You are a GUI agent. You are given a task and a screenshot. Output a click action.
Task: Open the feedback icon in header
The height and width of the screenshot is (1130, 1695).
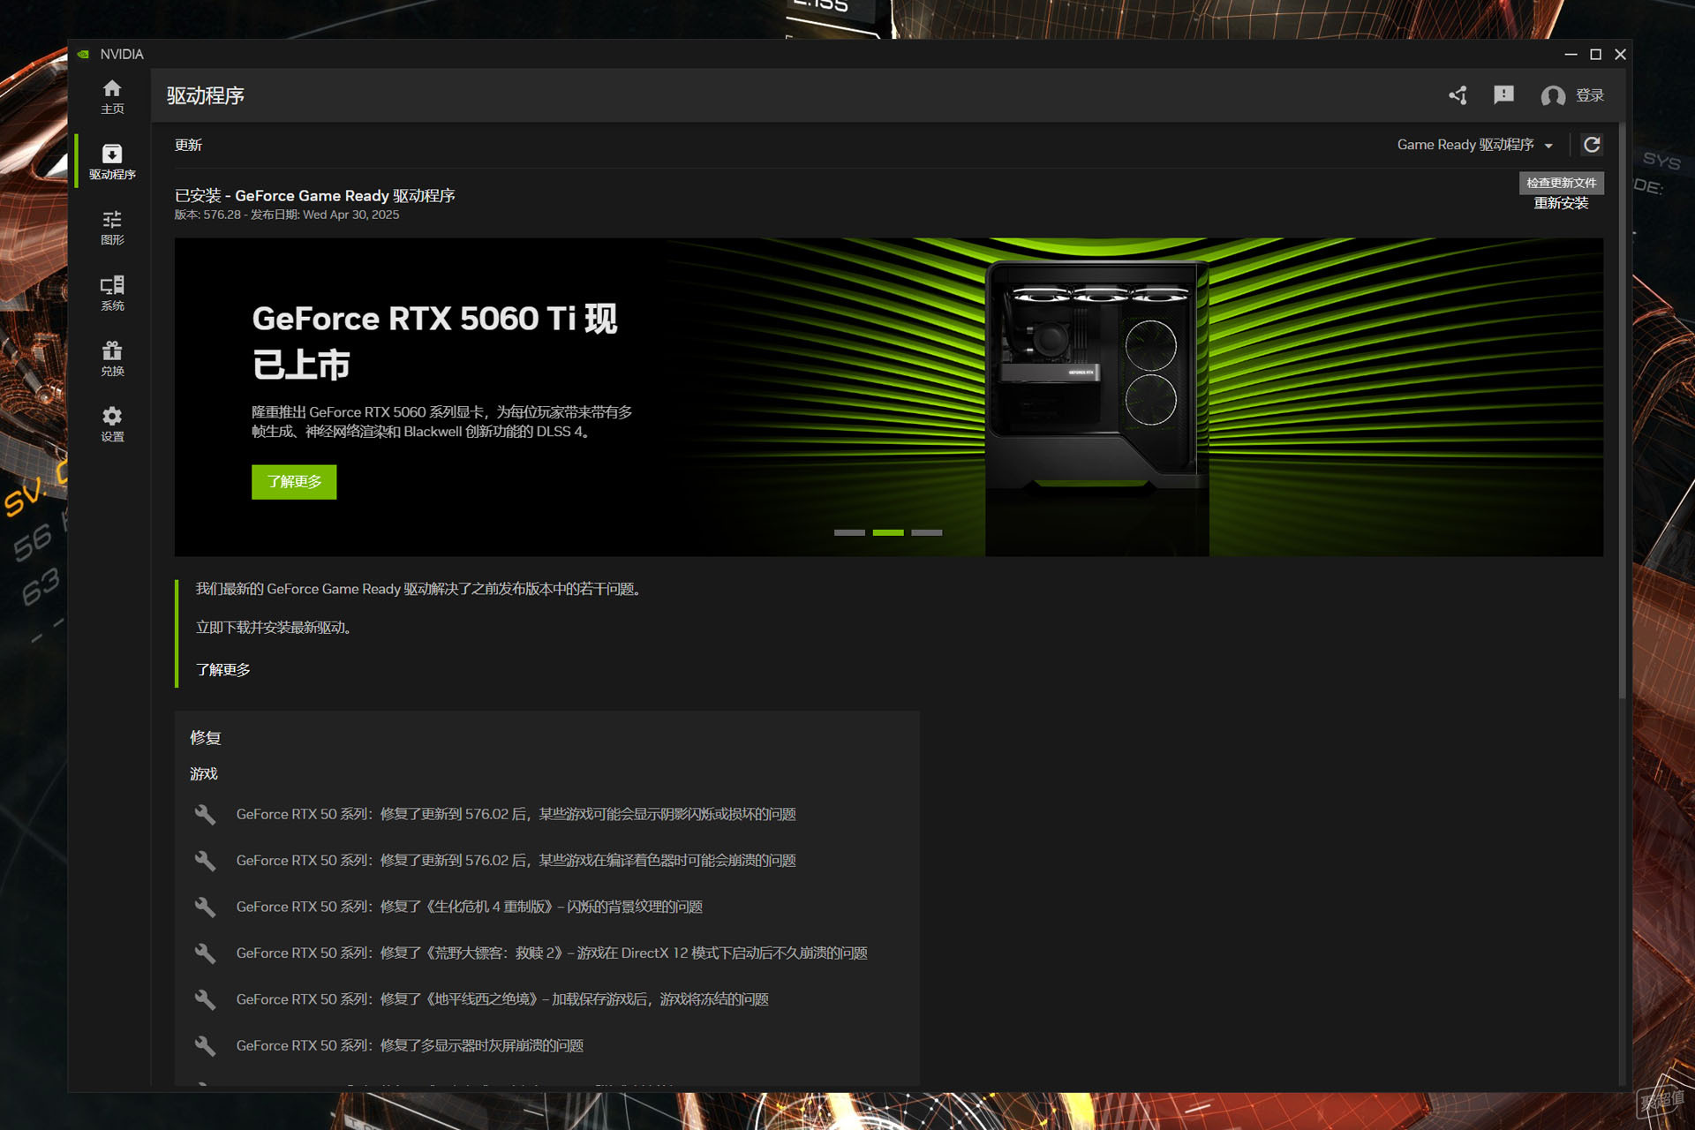coord(1504,95)
